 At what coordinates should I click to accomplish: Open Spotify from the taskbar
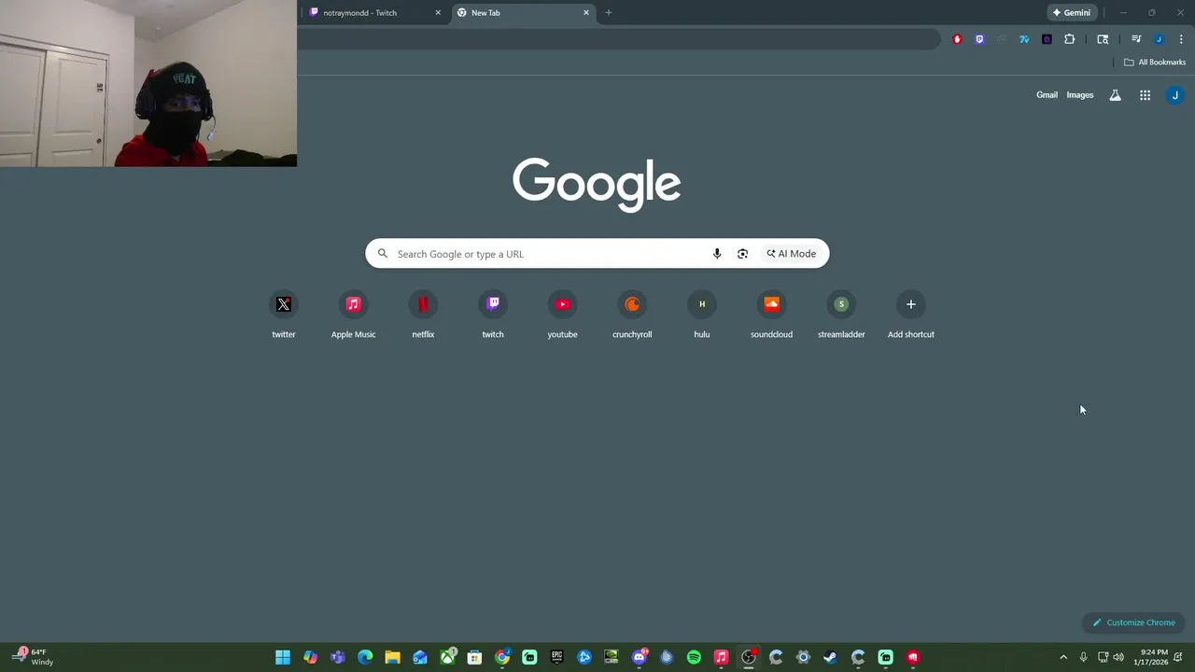pos(694,657)
